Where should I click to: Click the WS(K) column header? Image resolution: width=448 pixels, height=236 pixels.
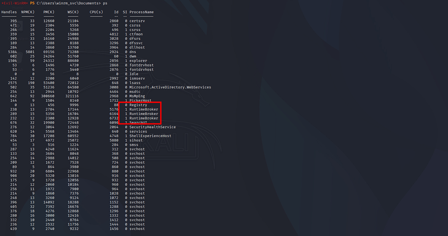coord(73,12)
